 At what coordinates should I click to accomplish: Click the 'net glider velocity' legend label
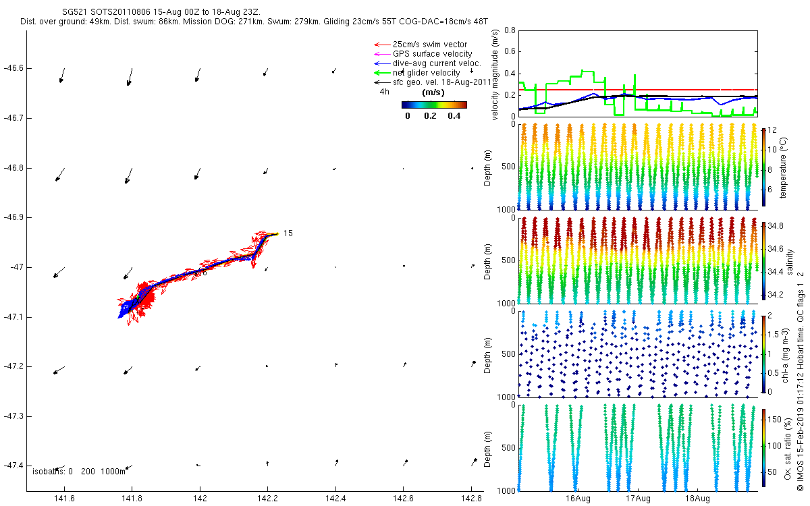click(x=427, y=73)
